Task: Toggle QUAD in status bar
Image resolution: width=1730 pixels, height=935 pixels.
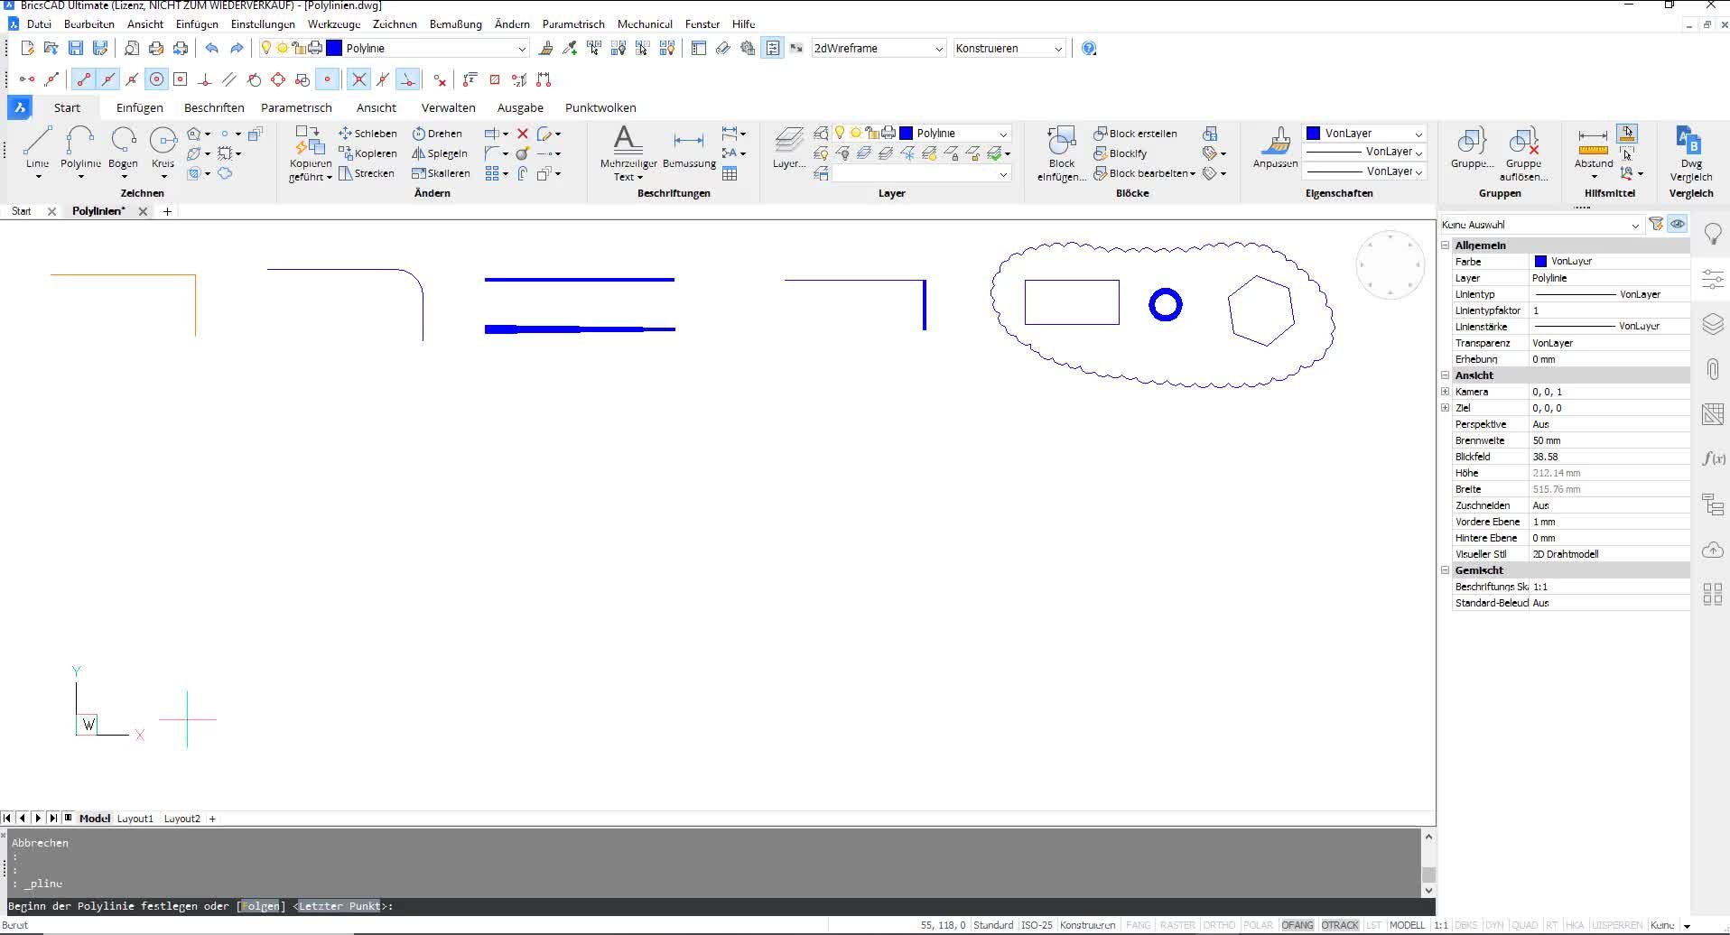Action: click(x=1524, y=925)
